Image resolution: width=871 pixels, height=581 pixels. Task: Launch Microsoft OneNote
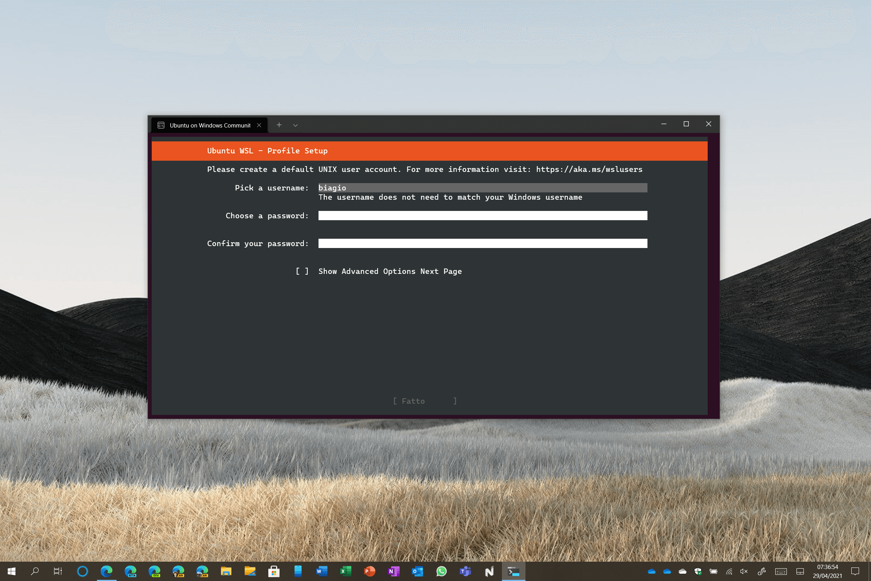click(394, 571)
